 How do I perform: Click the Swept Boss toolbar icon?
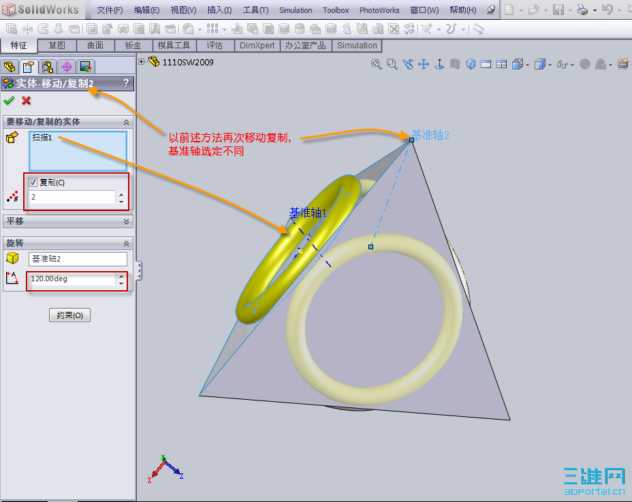(43, 29)
